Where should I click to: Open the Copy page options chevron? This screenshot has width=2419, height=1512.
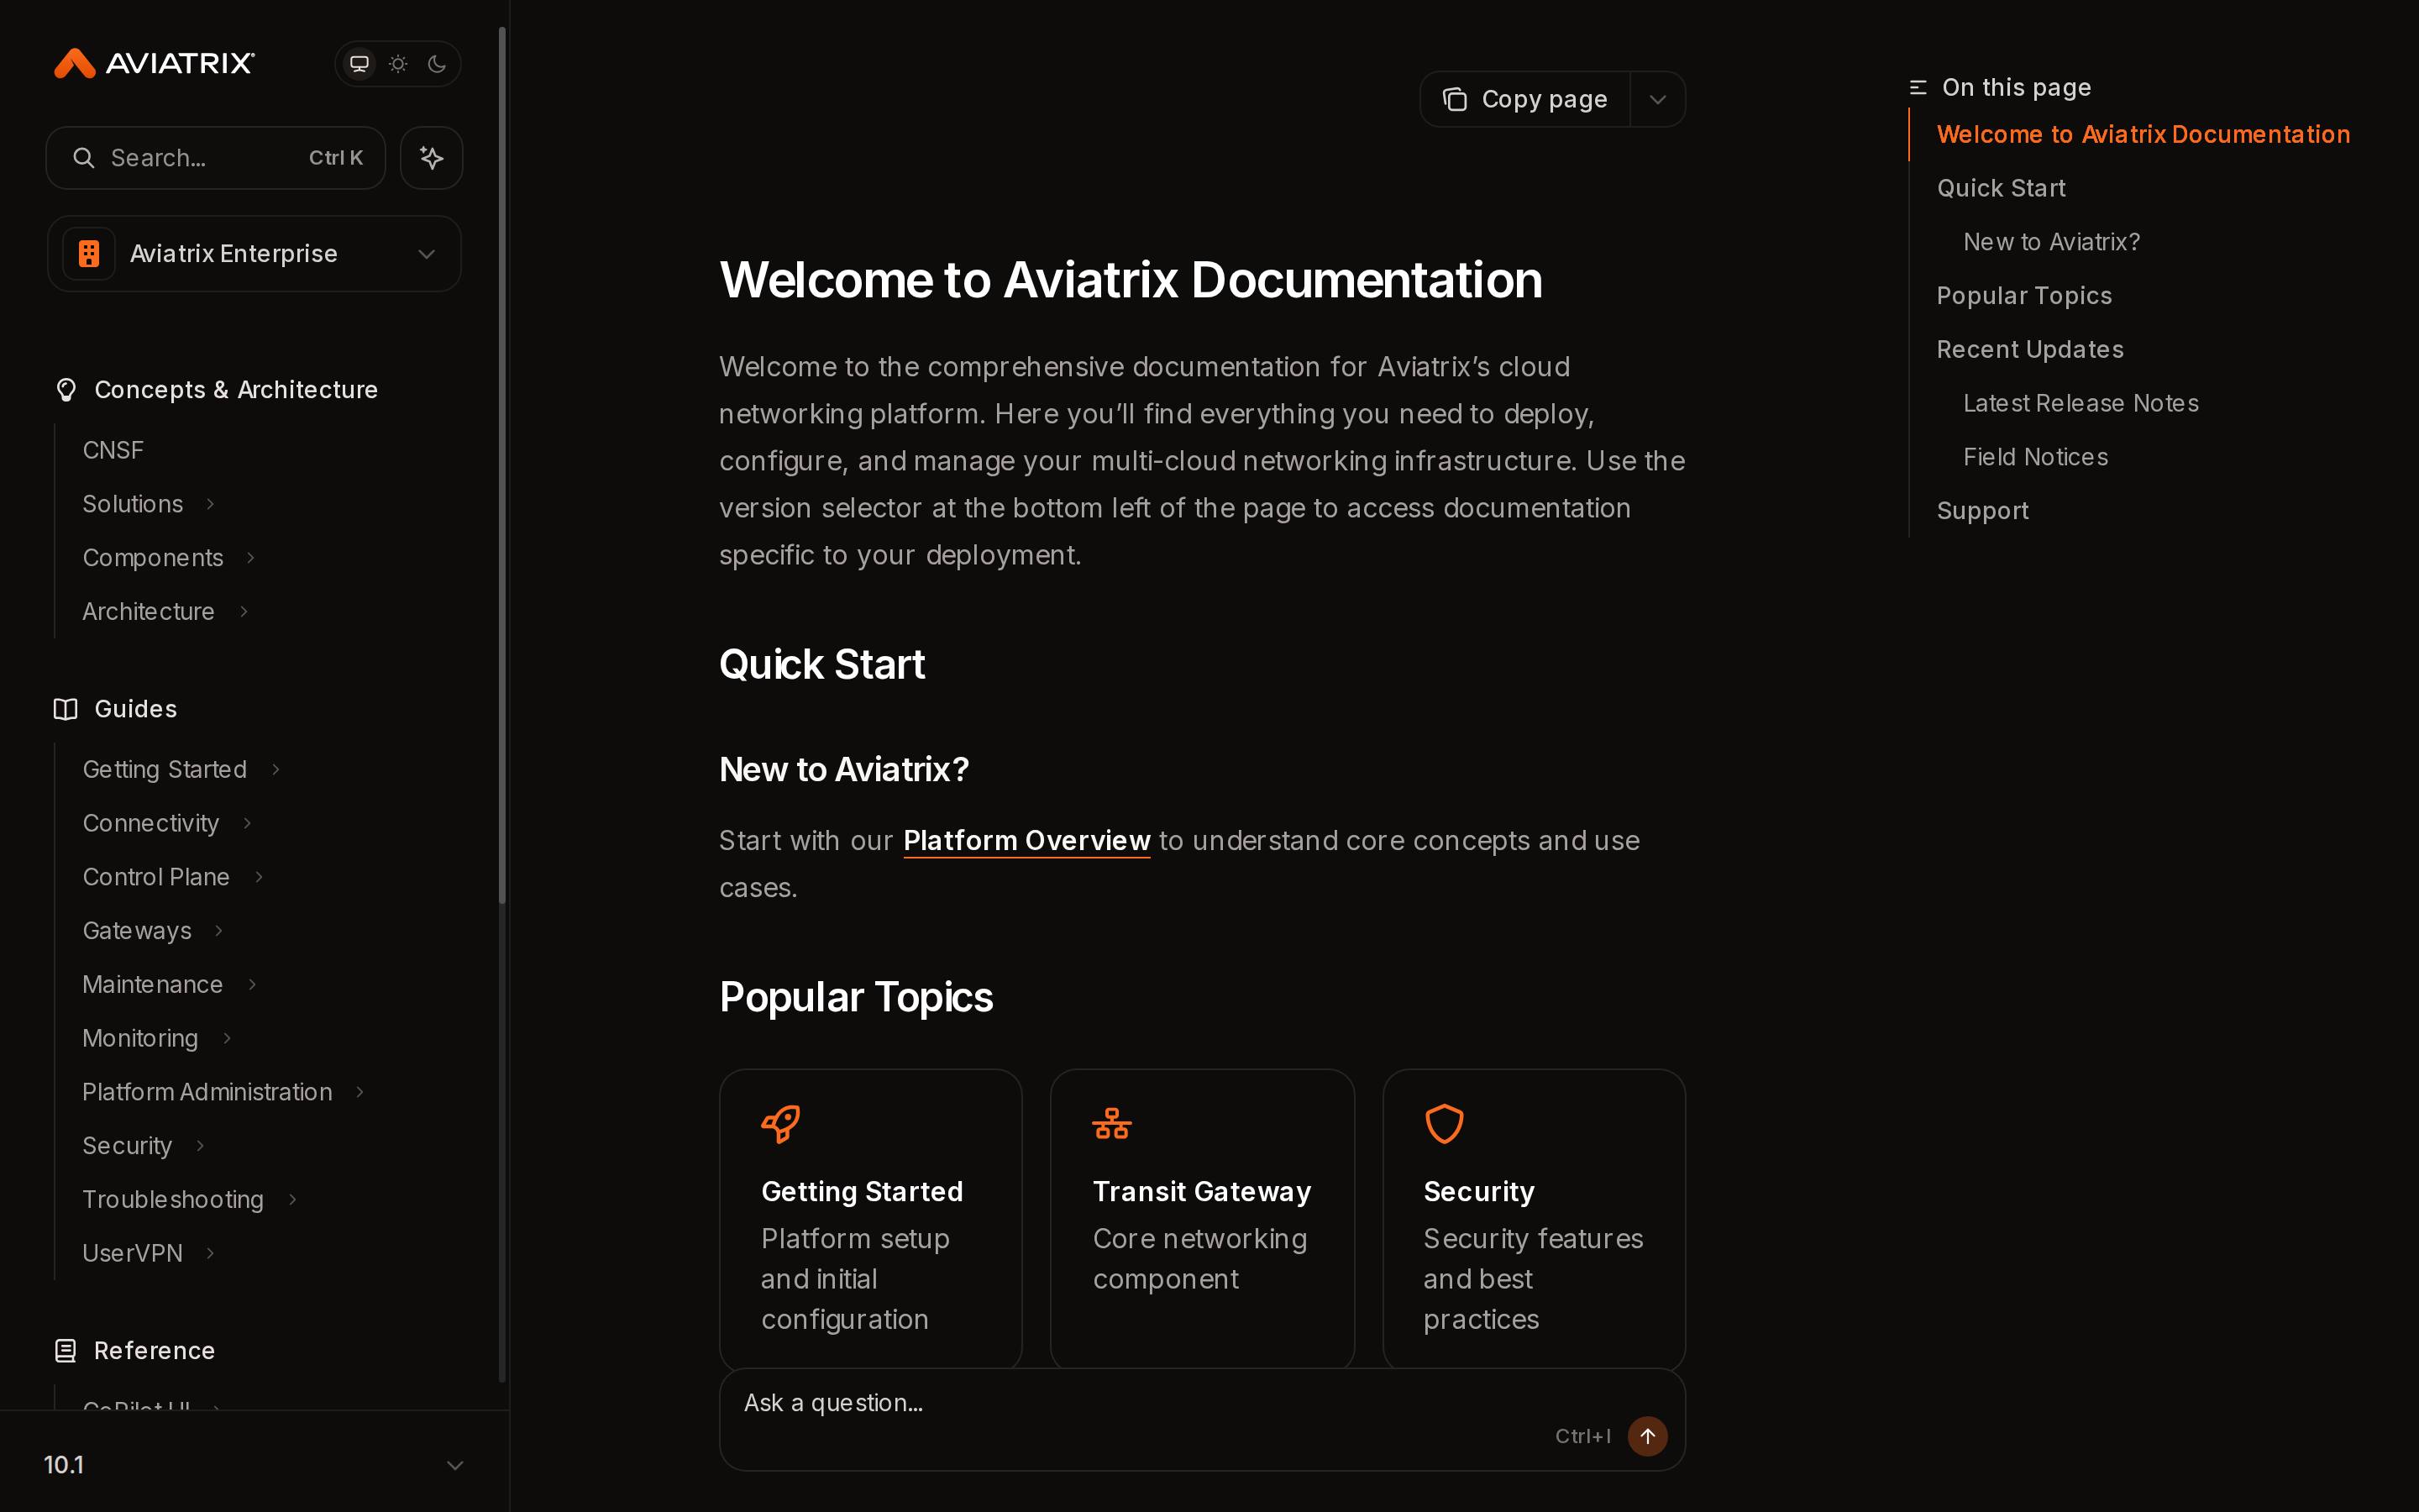click(x=1658, y=99)
